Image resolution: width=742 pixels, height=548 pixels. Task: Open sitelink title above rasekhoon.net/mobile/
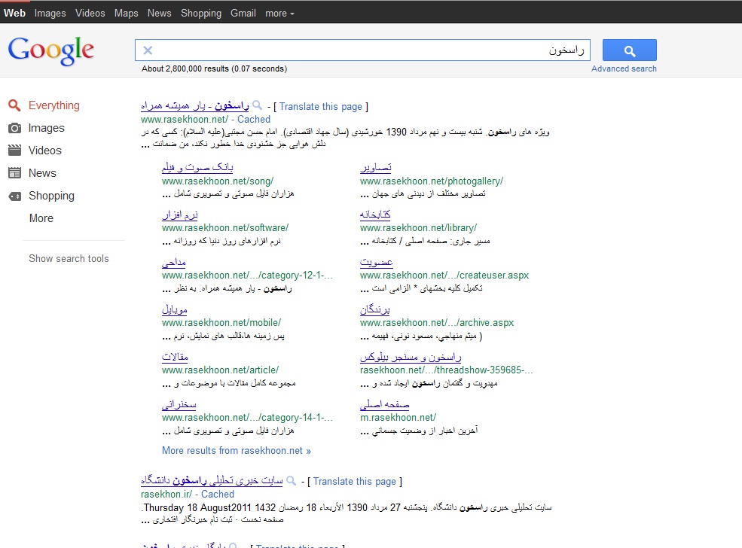click(x=175, y=309)
